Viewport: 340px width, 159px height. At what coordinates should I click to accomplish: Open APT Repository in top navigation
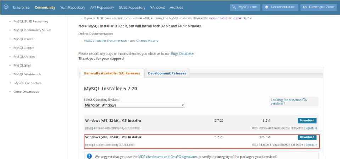[x=102, y=7]
